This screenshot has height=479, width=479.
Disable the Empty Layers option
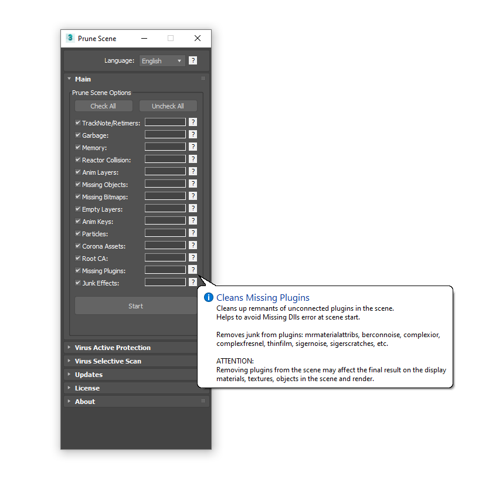point(78,209)
